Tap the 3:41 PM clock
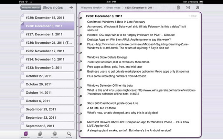The image size is (223, 139). pos(111,2)
